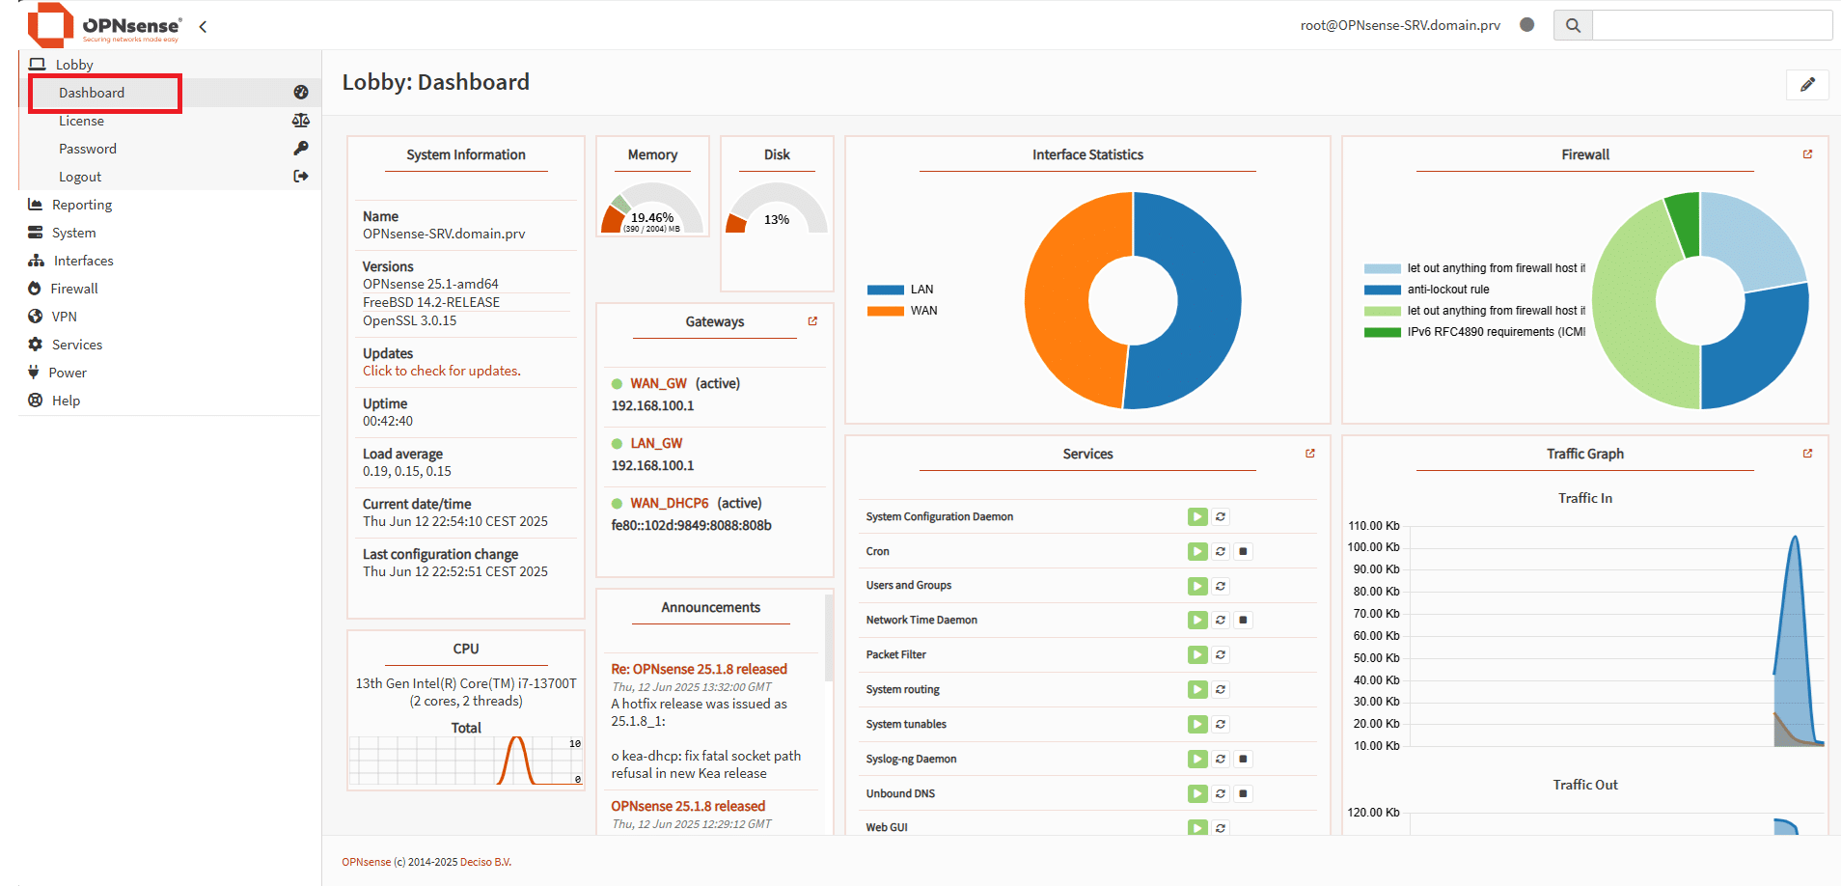
Task: Open Firewall widget external link icon
Action: (1807, 154)
